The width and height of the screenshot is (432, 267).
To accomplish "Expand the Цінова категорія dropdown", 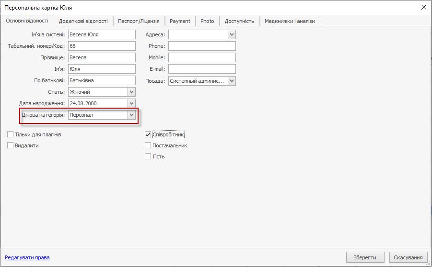I will tap(131, 115).
